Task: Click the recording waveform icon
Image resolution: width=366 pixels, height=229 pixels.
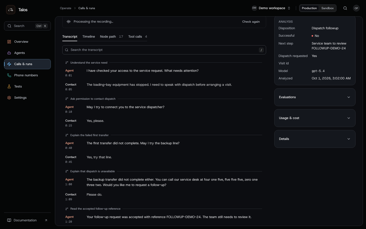Action: coord(69,22)
